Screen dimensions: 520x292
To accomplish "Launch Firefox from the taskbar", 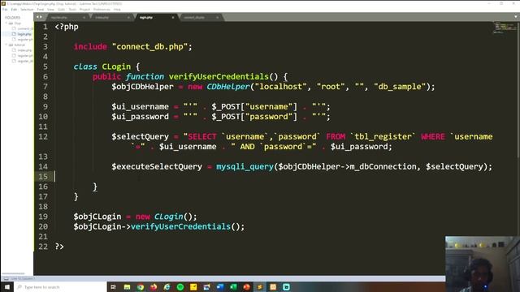I will [154, 286].
